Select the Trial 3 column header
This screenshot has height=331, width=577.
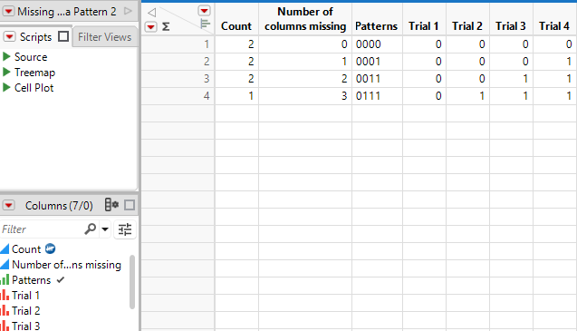click(x=510, y=26)
